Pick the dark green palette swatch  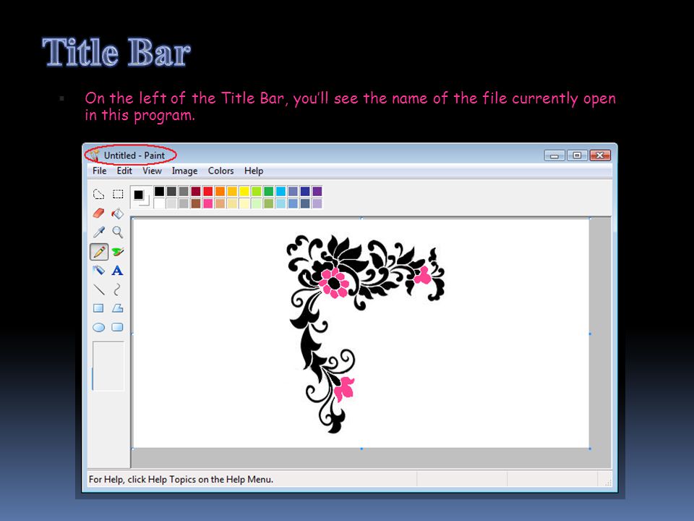(x=269, y=191)
